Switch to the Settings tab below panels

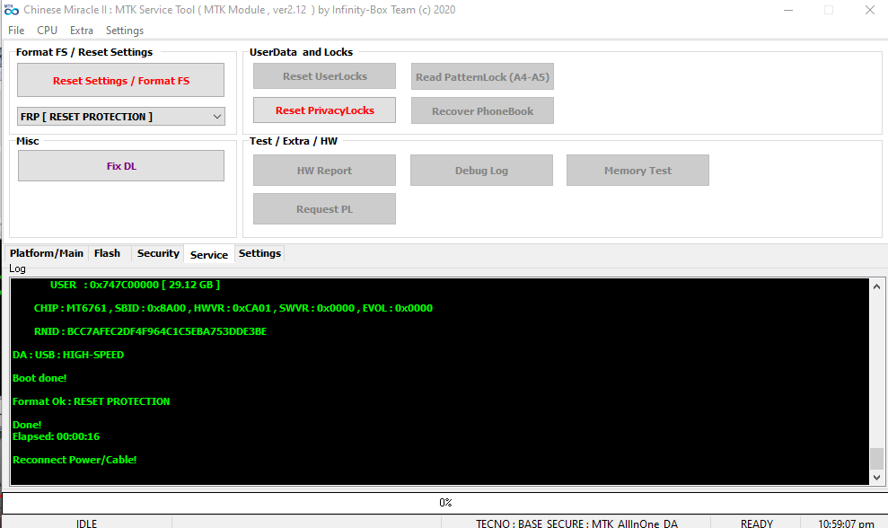pos(259,253)
